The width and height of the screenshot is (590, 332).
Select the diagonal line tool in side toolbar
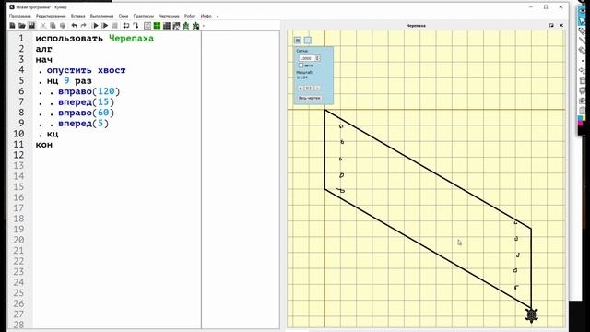[x=583, y=41]
